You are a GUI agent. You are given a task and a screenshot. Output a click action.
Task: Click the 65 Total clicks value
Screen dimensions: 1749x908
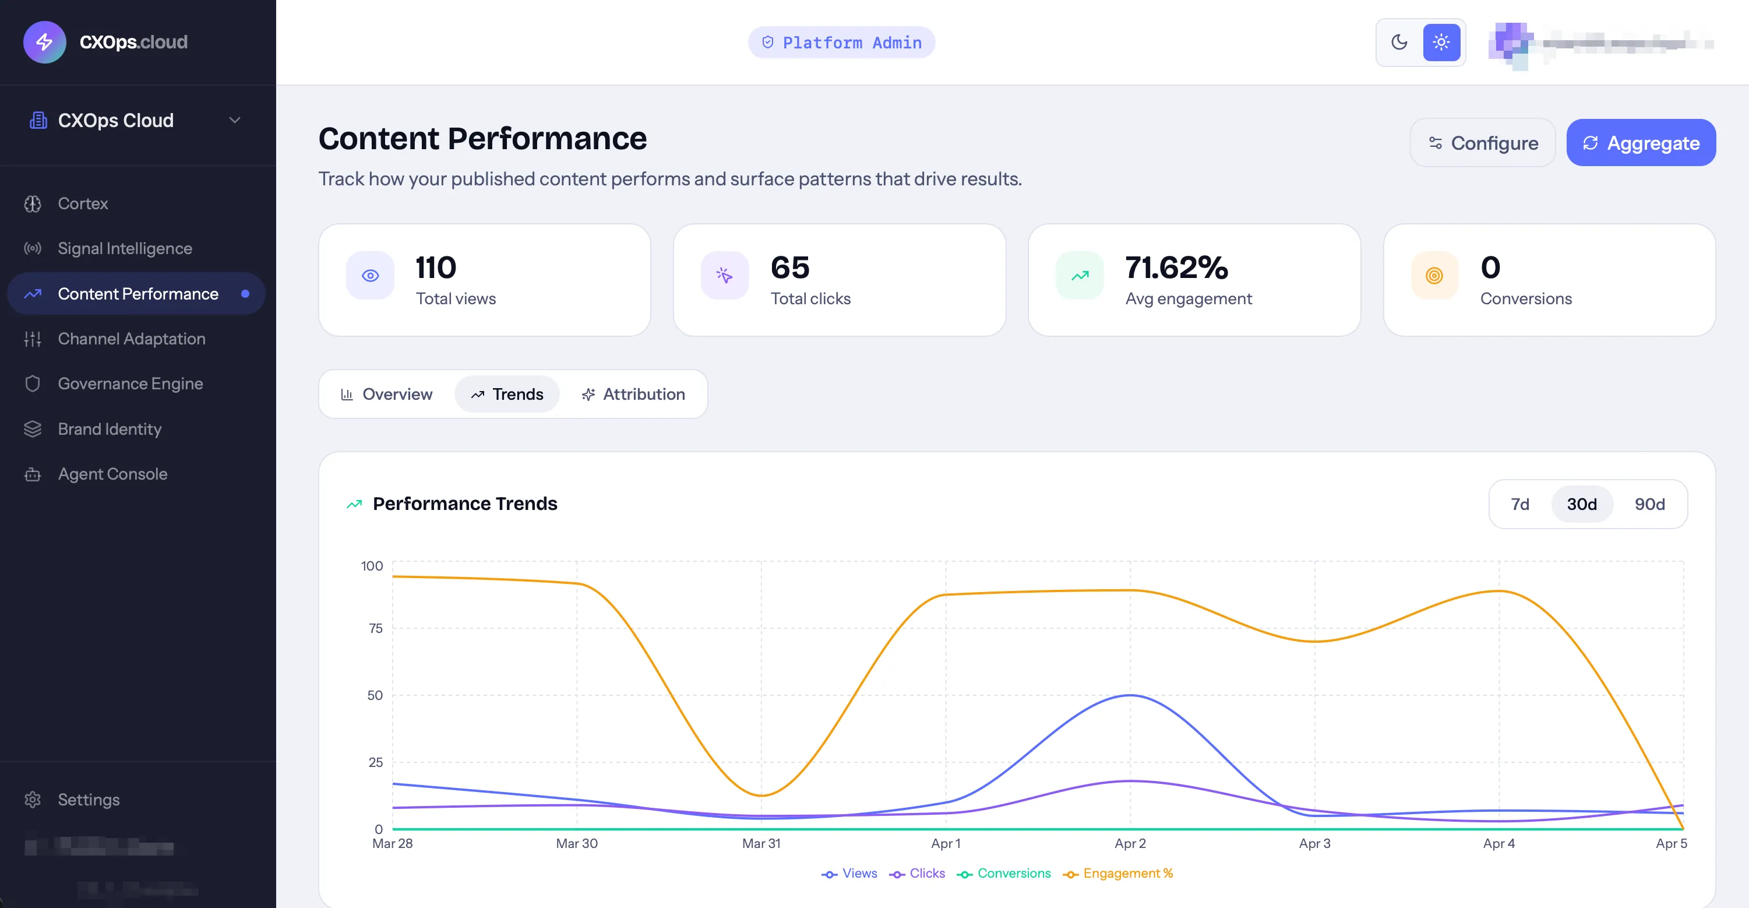click(x=790, y=268)
